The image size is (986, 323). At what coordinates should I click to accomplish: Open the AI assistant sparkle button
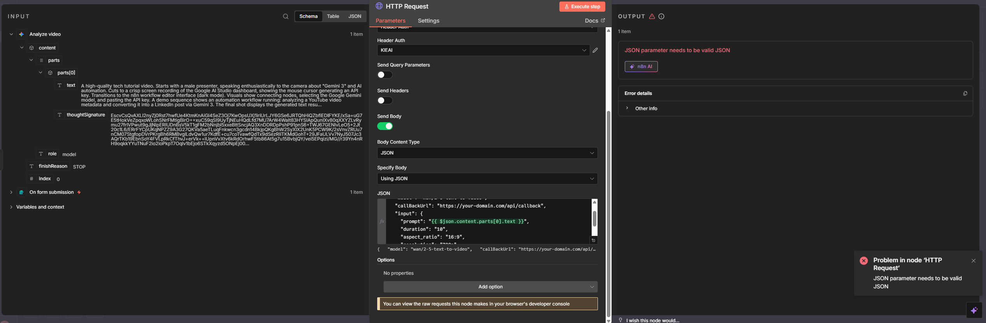(974, 310)
